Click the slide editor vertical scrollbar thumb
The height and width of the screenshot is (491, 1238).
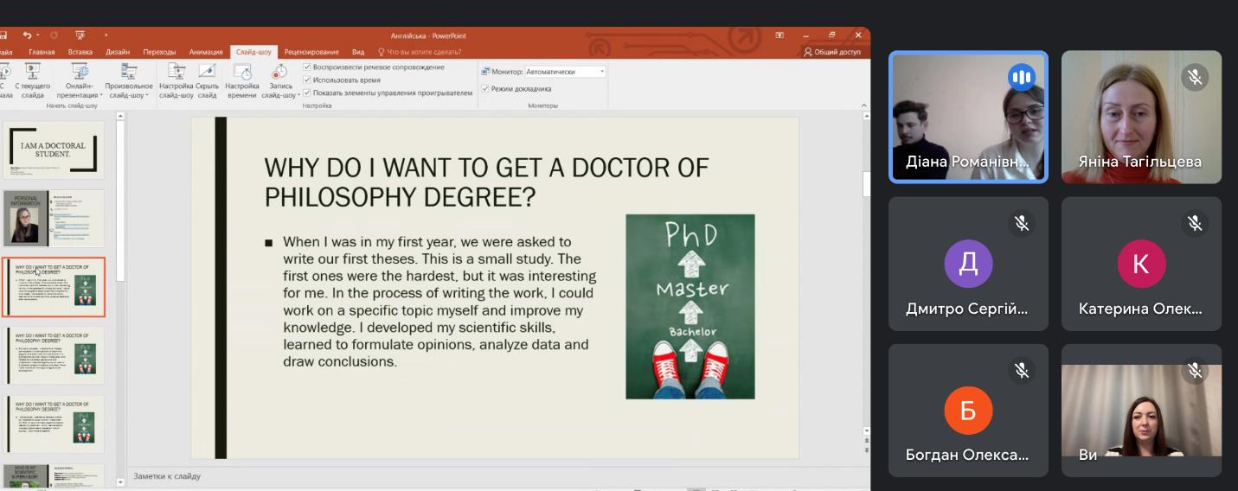(866, 183)
